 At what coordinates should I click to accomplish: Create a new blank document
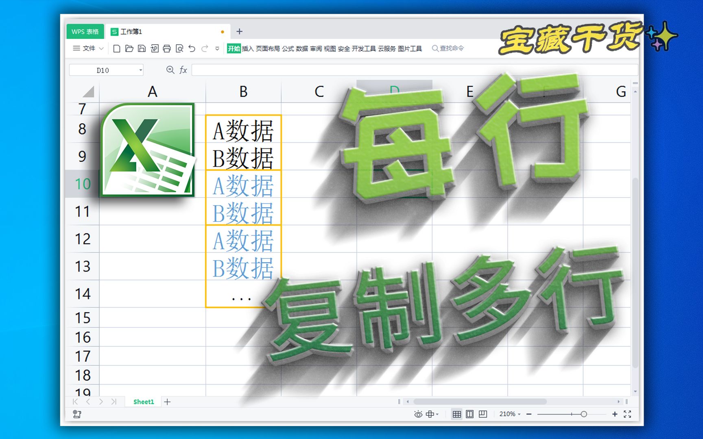tap(117, 49)
